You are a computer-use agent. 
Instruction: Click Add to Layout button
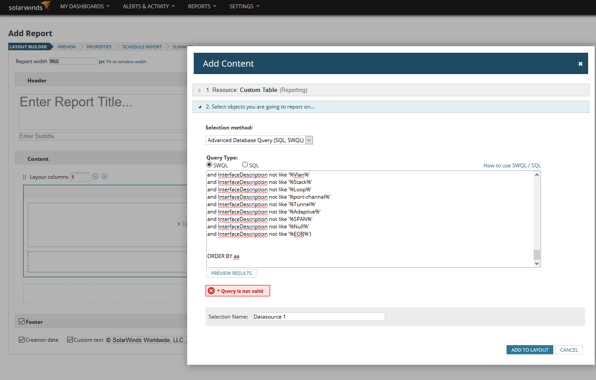[530, 350]
